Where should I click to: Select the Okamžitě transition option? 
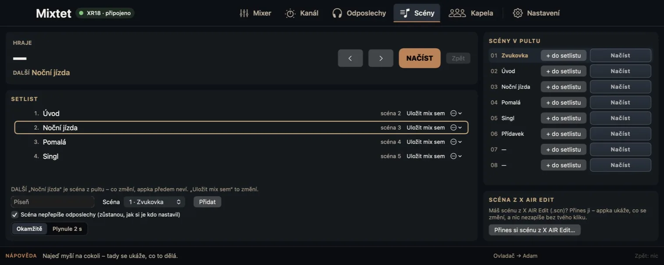[29, 229]
